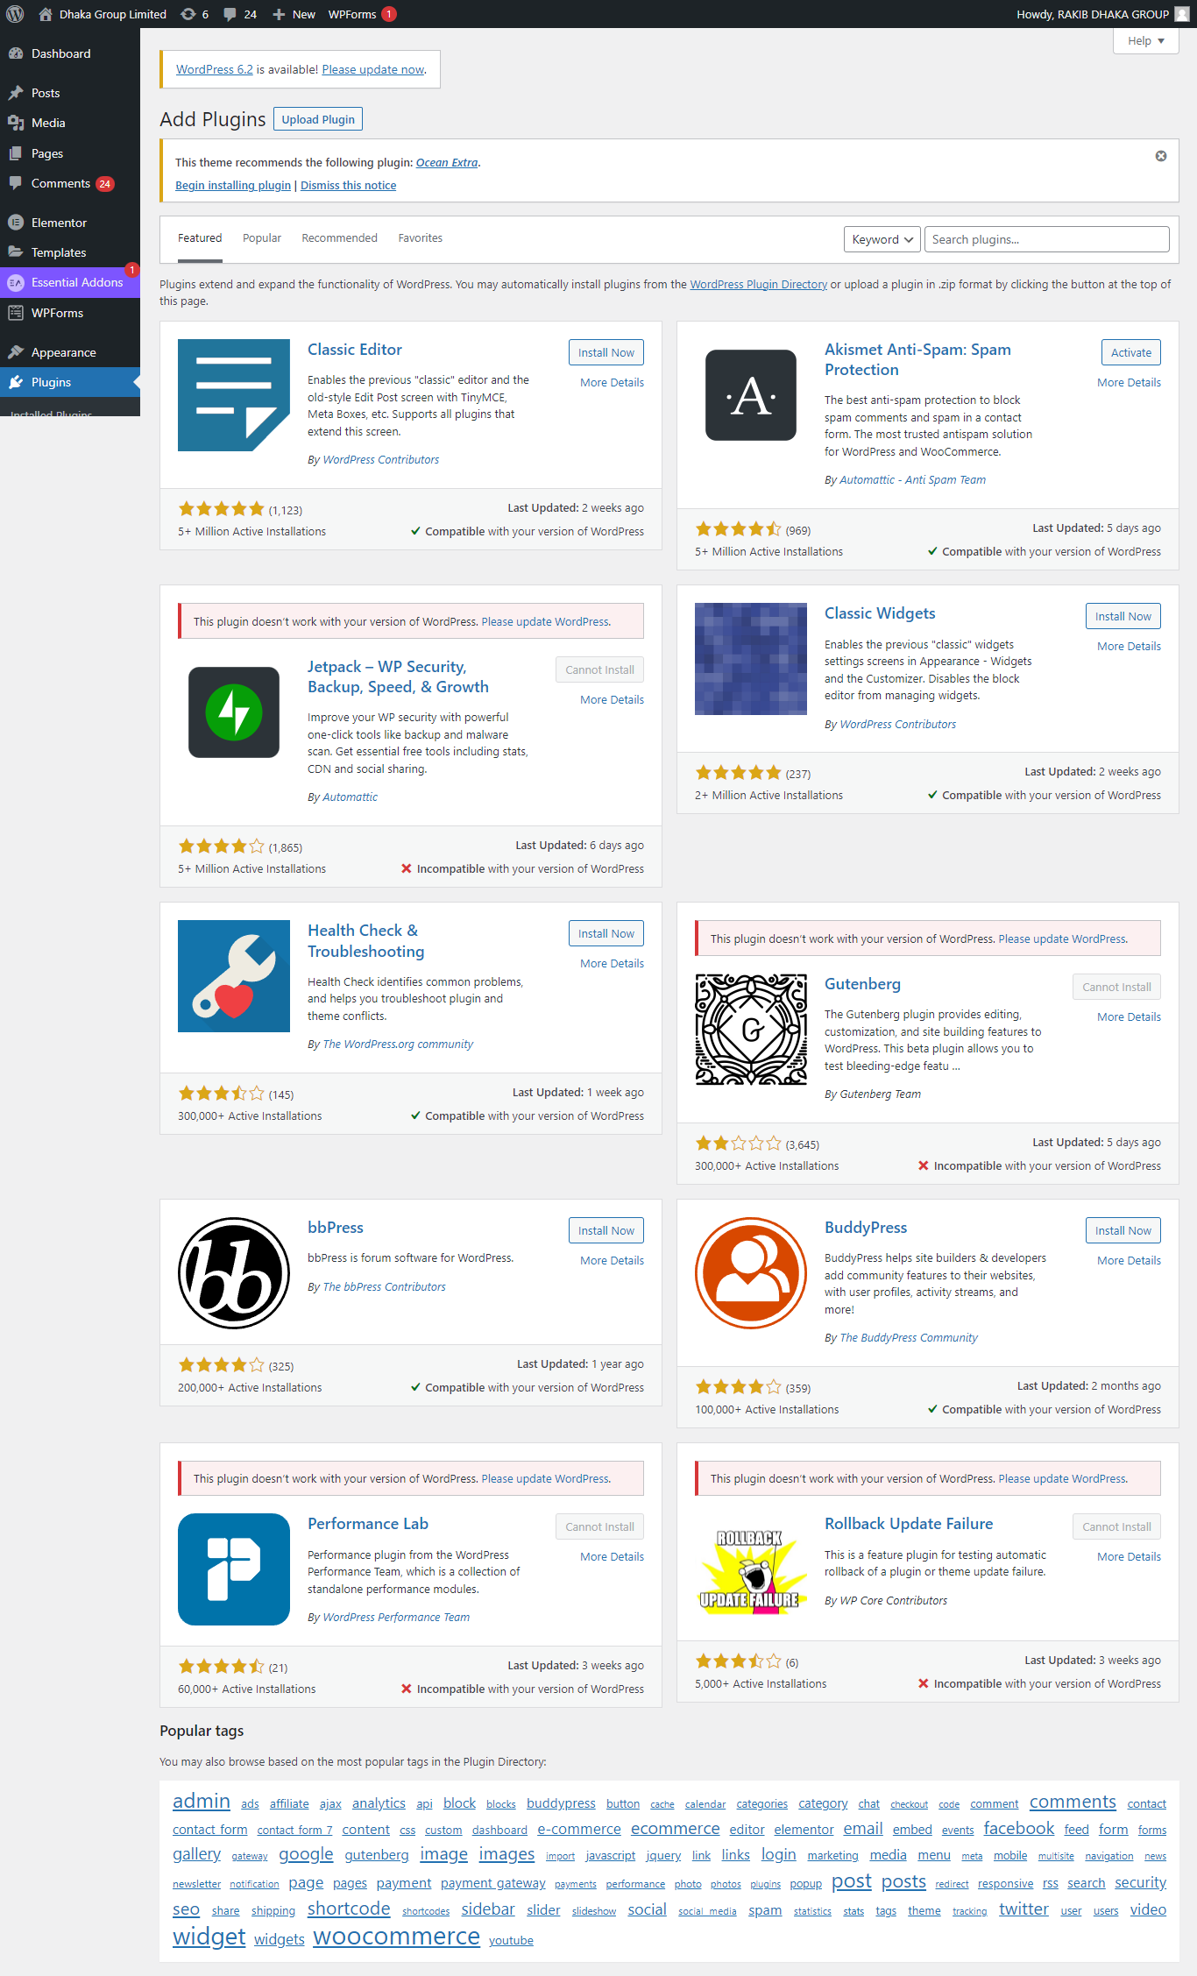This screenshot has height=1976, width=1197.
Task: Install the bbPress plugin
Action: coord(606,1230)
